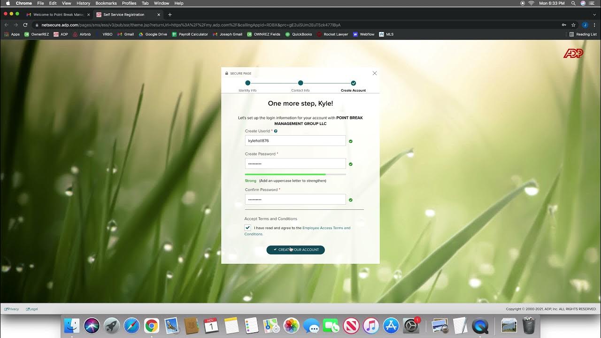
Task: Open the Chrome File menu
Action: 41,3
